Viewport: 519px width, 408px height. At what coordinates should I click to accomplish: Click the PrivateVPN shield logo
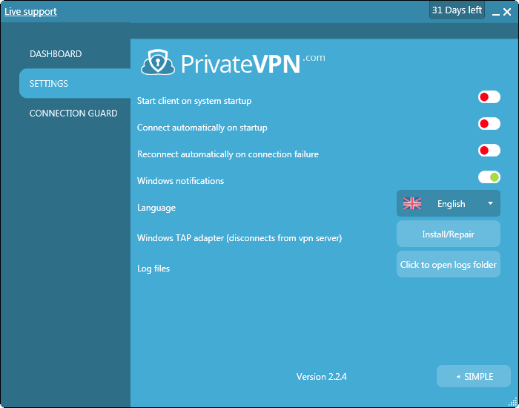pos(158,62)
